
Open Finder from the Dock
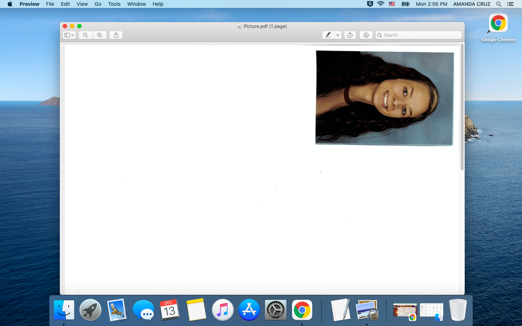[64, 310]
